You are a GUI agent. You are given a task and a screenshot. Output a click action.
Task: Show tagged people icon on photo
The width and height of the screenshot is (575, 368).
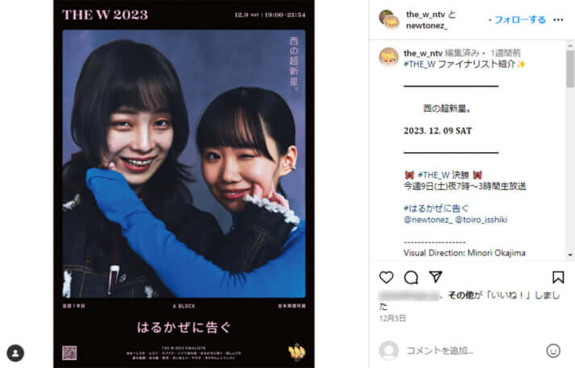(x=15, y=353)
